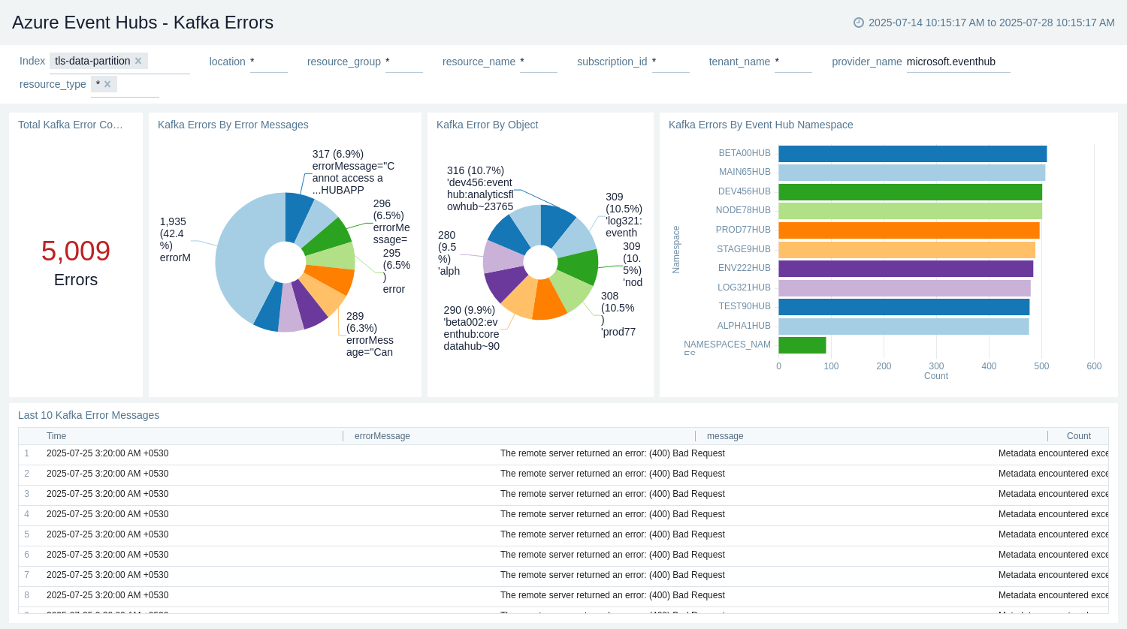Click the Total Kafka Error Count panel title

pyautogui.click(x=71, y=125)
